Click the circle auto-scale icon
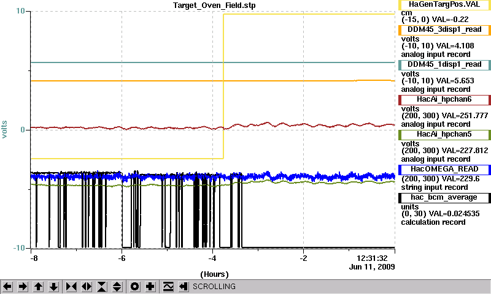The width and height of the screenshot is (491, 294). 134,287
